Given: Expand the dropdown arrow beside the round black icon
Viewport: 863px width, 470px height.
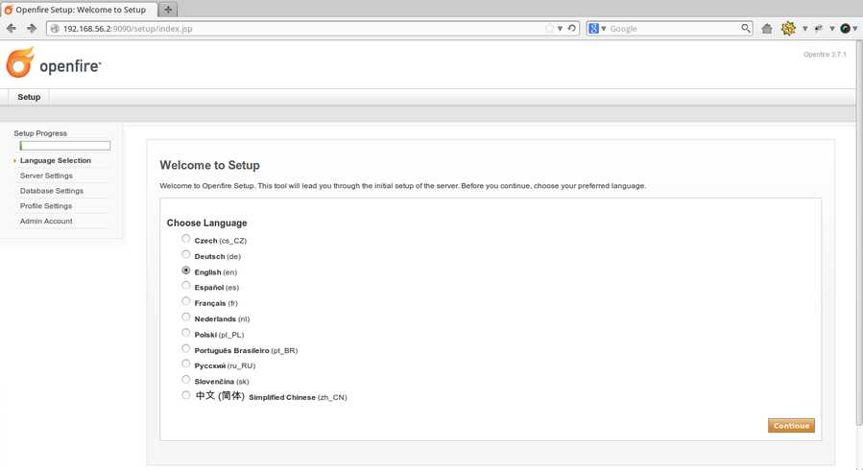Looking at the screenshot, I should [x=854, y=29].
